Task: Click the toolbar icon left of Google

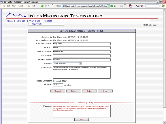Action: click(x=131, y=6)
